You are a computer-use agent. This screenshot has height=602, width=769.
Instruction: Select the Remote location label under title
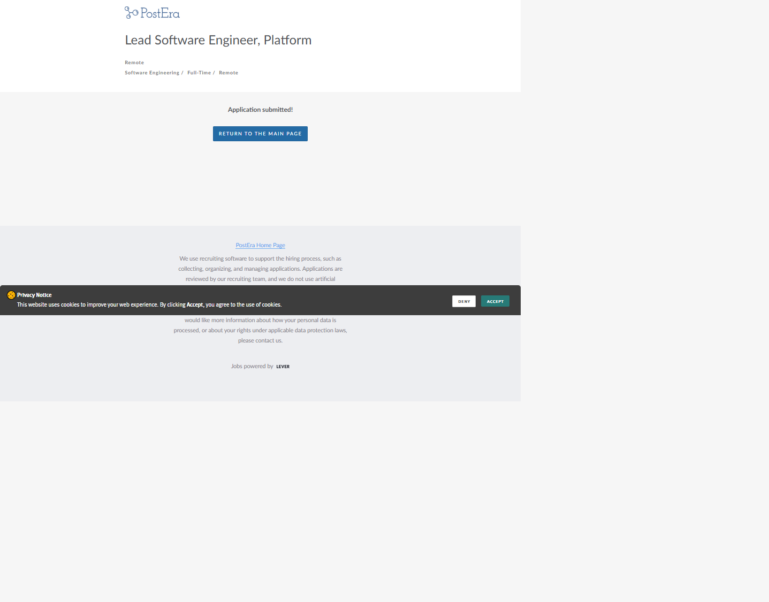[134, 63]
